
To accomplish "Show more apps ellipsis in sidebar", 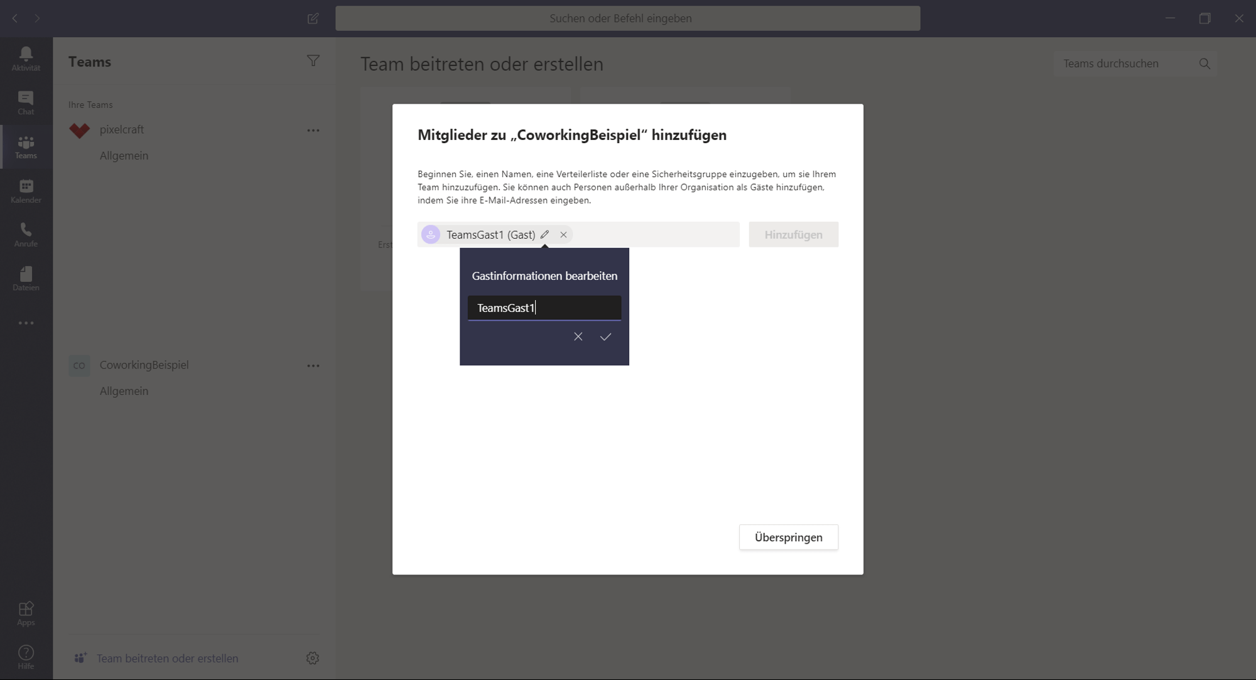I will coord(26,323).
